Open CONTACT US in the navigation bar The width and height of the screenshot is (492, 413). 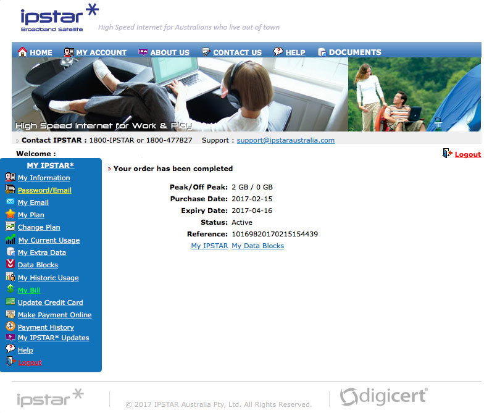(237, 52)
